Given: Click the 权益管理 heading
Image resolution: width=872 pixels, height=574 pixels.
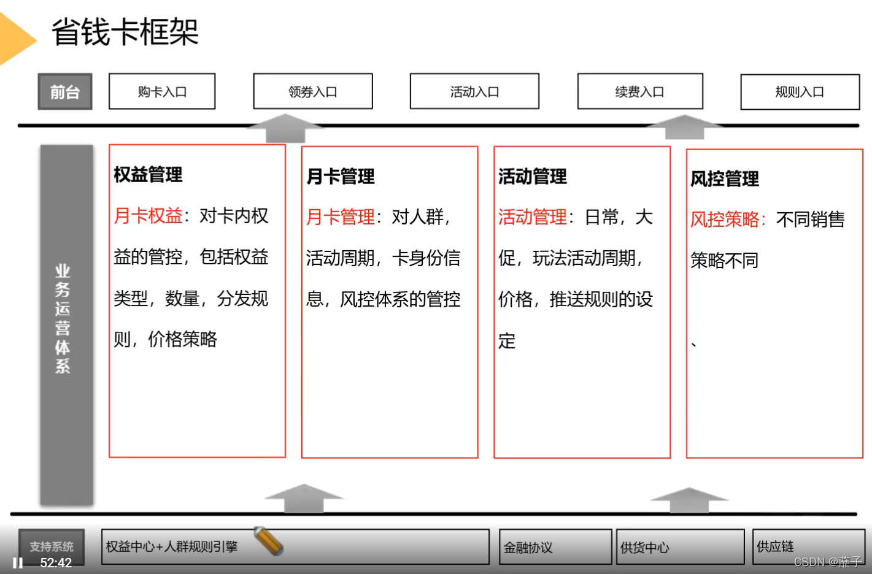Looking at the screenshot, I should 148,175.
